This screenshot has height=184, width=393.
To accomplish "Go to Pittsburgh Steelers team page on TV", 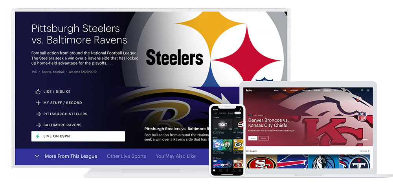I will pyautogui.click(x=62, y=114).
